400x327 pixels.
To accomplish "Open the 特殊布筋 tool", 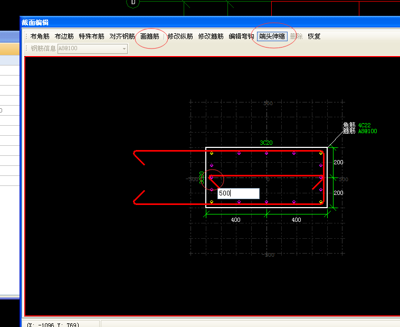I will pyautogui.click(x=92, y=36).
